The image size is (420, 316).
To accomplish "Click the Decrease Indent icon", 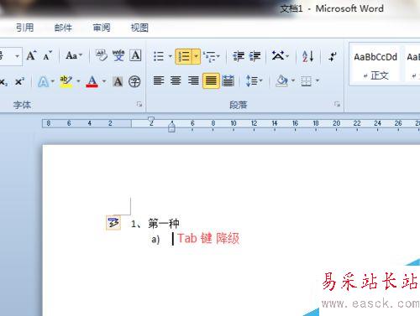I will click(239, 56).
